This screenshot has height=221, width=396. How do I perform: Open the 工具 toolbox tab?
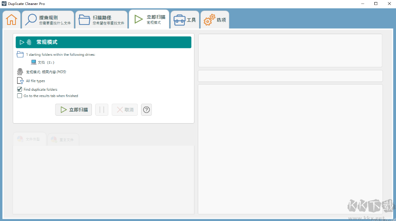tap(185, 20)
